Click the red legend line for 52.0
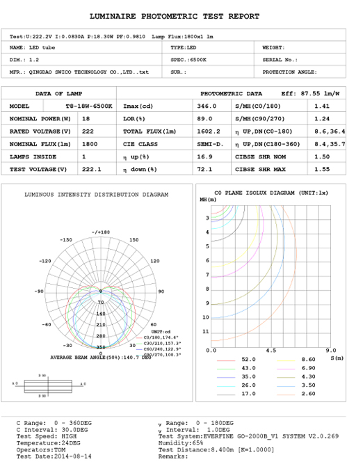Screen dimensions: 347x464 pyautogui.click(x=226, y=361)
